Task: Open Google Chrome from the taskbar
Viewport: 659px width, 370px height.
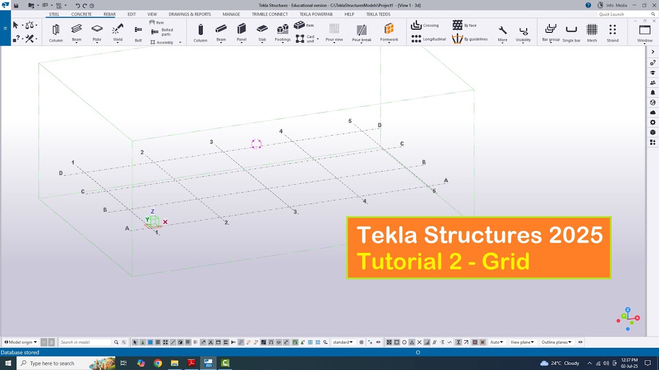Action: (x=158, y=363)
